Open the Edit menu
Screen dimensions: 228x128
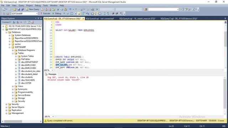click(8, 6)
